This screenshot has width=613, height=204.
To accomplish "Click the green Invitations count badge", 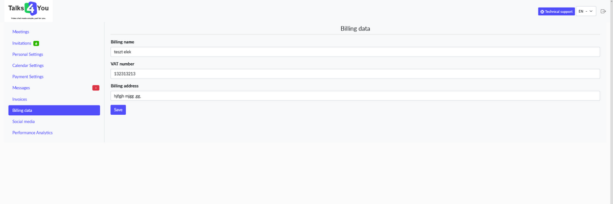I will (x=36, y=43).
